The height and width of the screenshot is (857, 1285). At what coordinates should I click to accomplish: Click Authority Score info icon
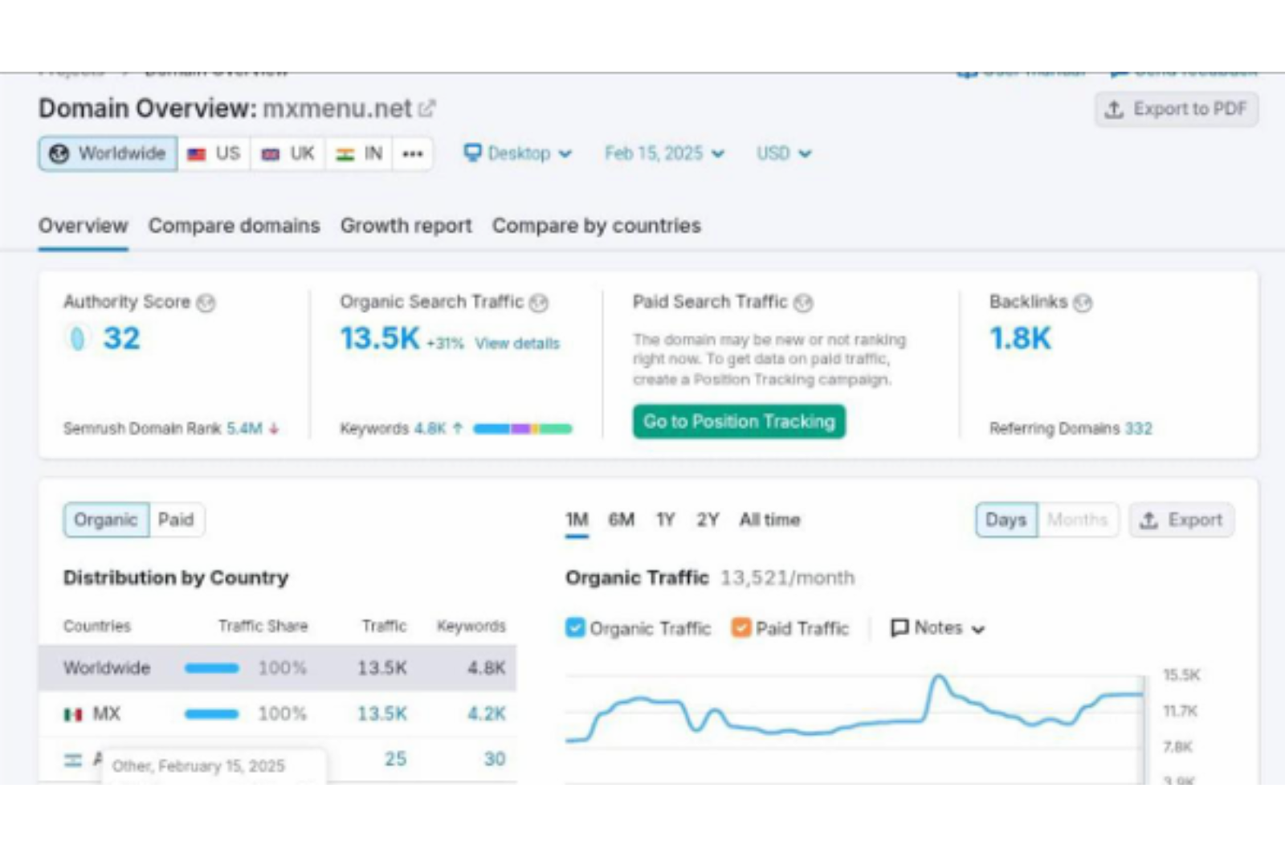[206, 303]
